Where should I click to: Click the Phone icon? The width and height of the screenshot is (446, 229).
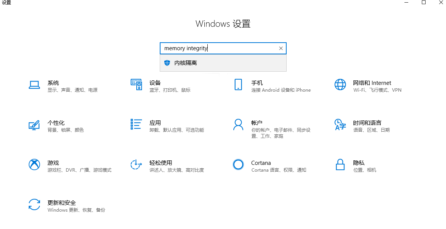tap(238, 85)
